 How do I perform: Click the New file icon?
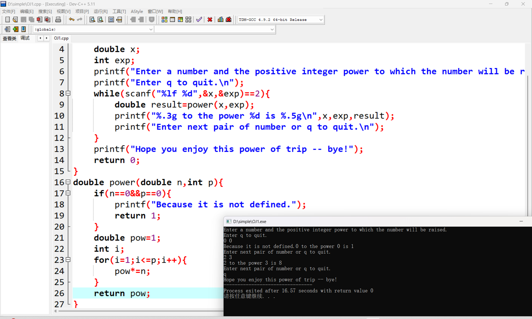pos(7,20)
